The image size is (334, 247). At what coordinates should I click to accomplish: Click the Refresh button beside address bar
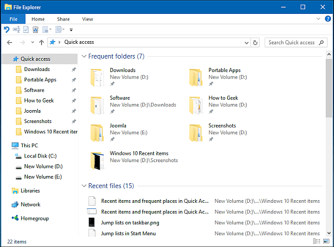(255, 43)
